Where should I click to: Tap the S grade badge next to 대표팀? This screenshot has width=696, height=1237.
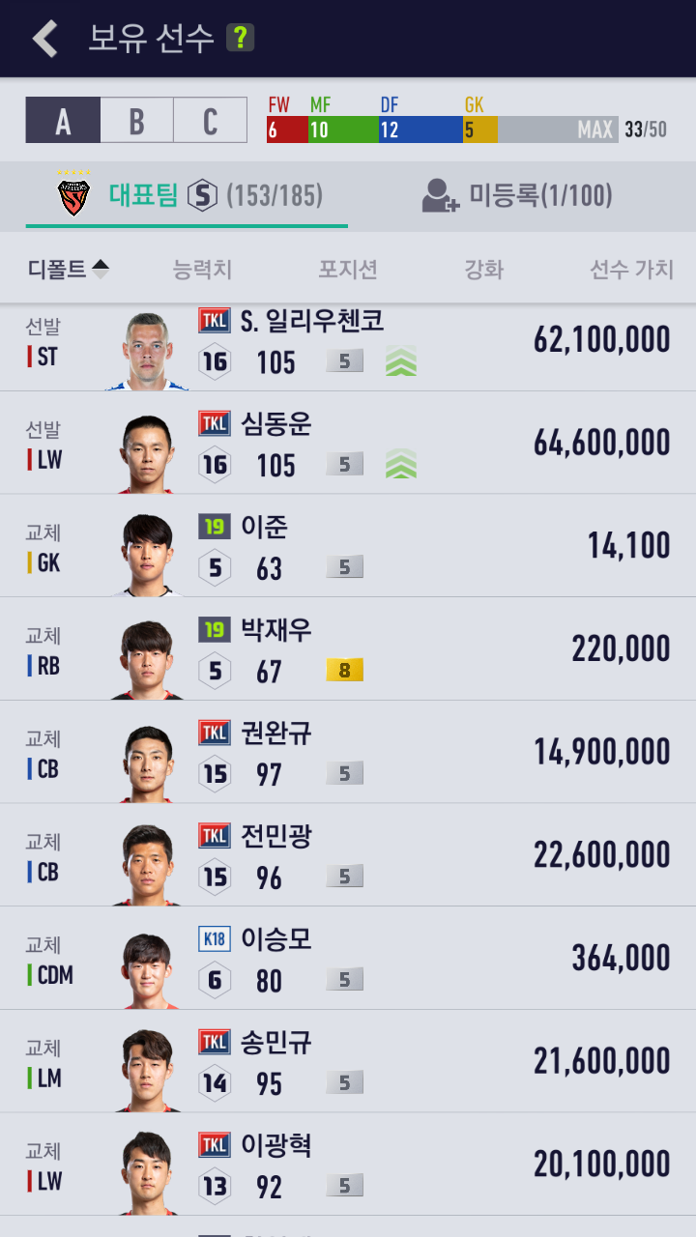[202, 196]
